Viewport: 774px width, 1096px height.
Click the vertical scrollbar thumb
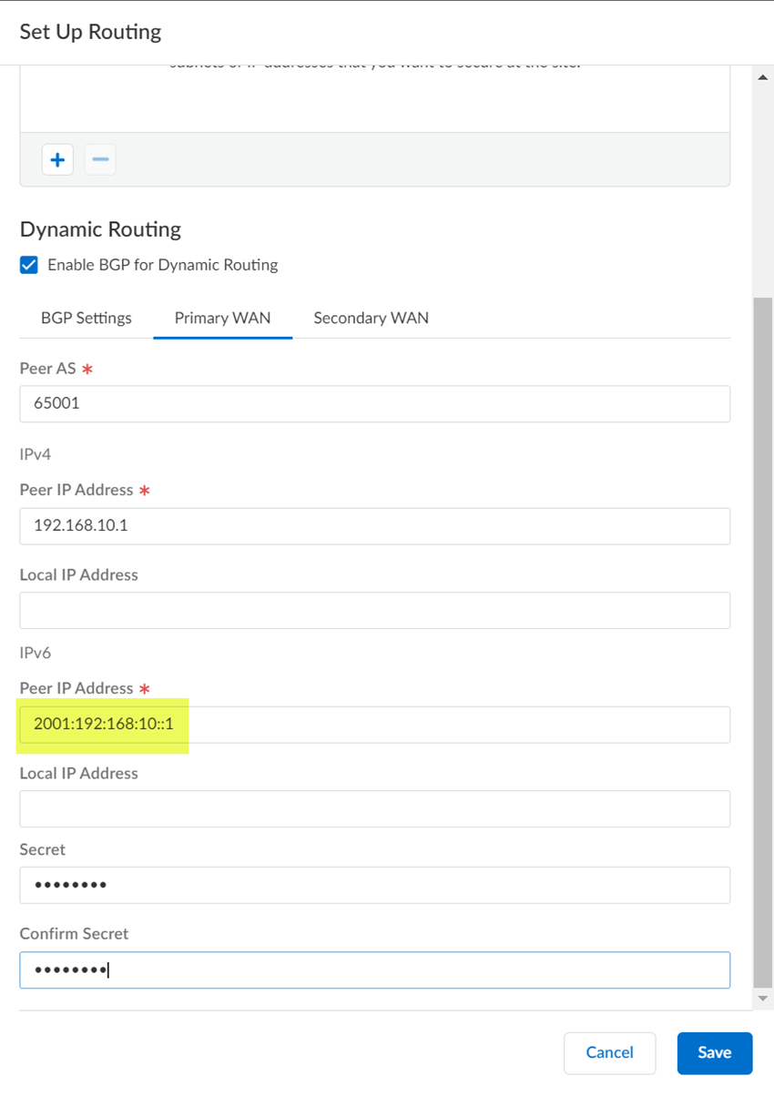763,637
